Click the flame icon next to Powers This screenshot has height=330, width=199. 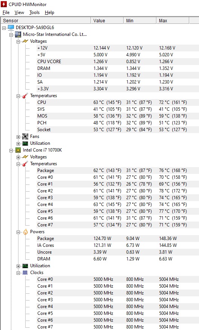(25, 232)
